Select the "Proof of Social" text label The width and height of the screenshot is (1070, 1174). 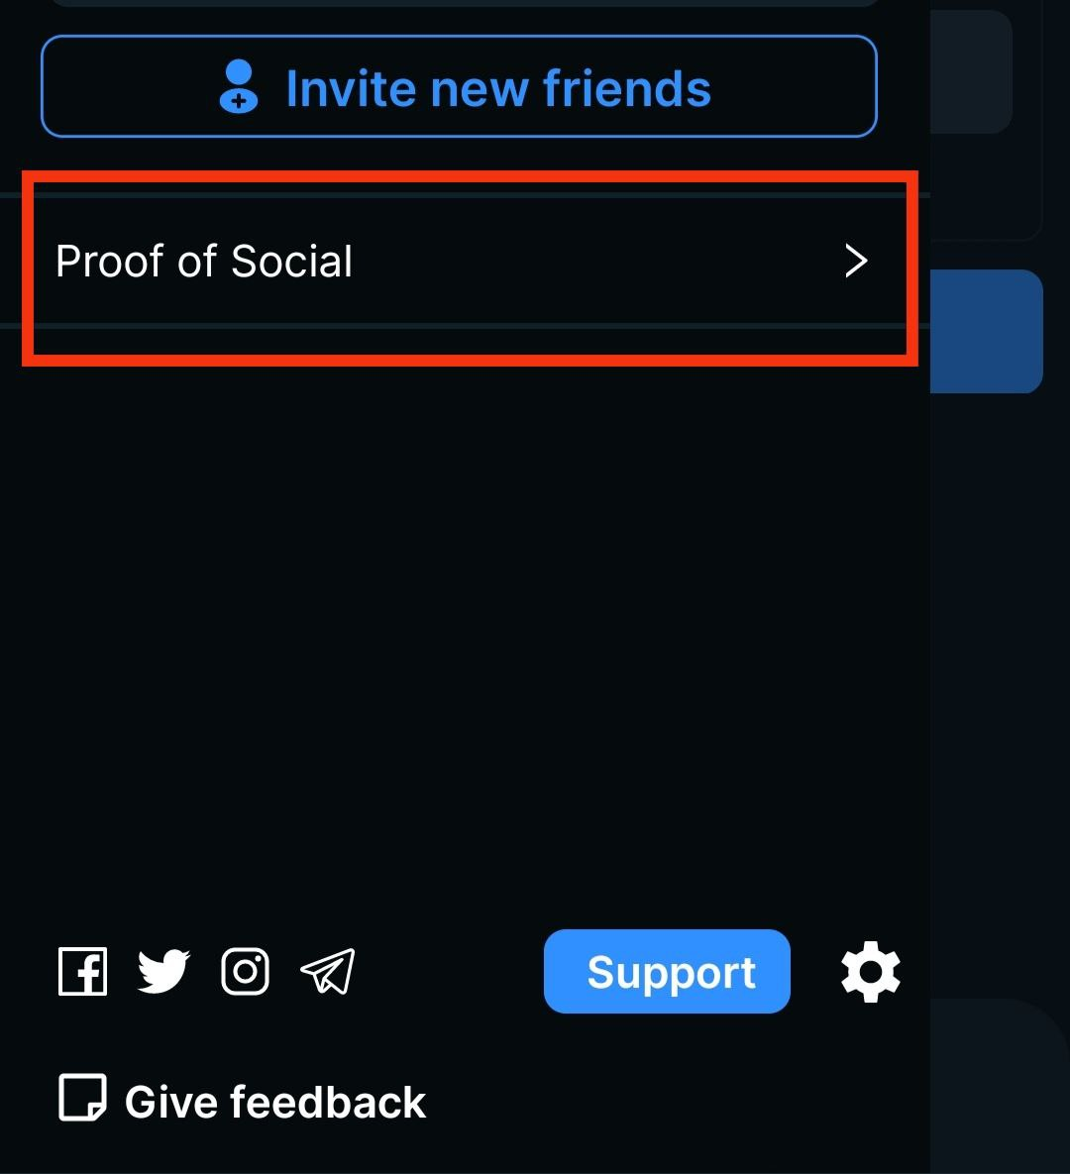tap(204, 262)
